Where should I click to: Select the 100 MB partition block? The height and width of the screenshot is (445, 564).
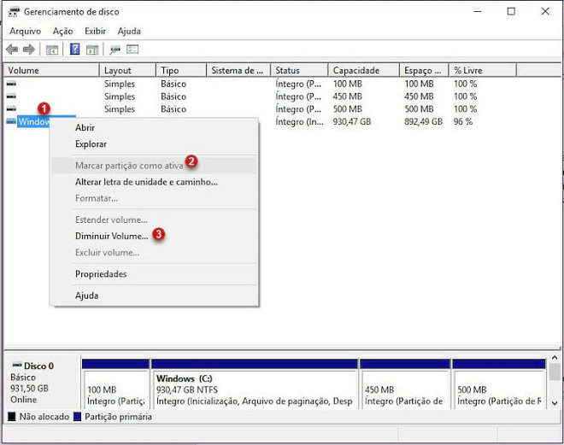click(x=115, y=384)
